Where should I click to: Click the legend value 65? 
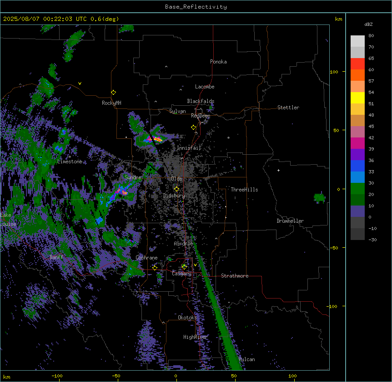[x=371, y=59]
